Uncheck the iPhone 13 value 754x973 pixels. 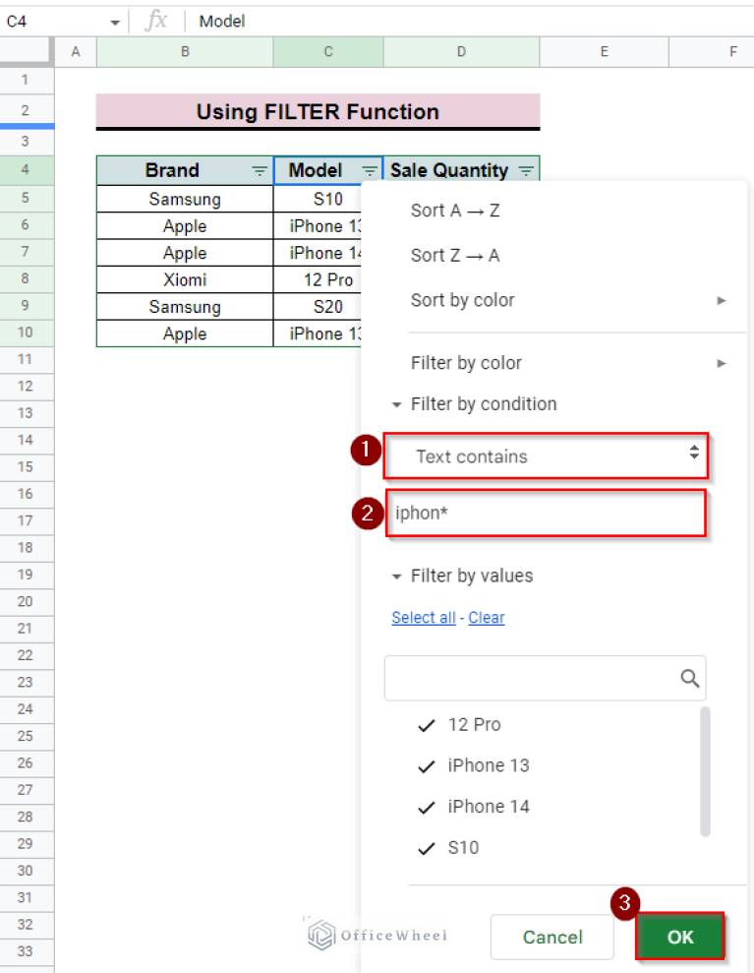tap(426, 765)
